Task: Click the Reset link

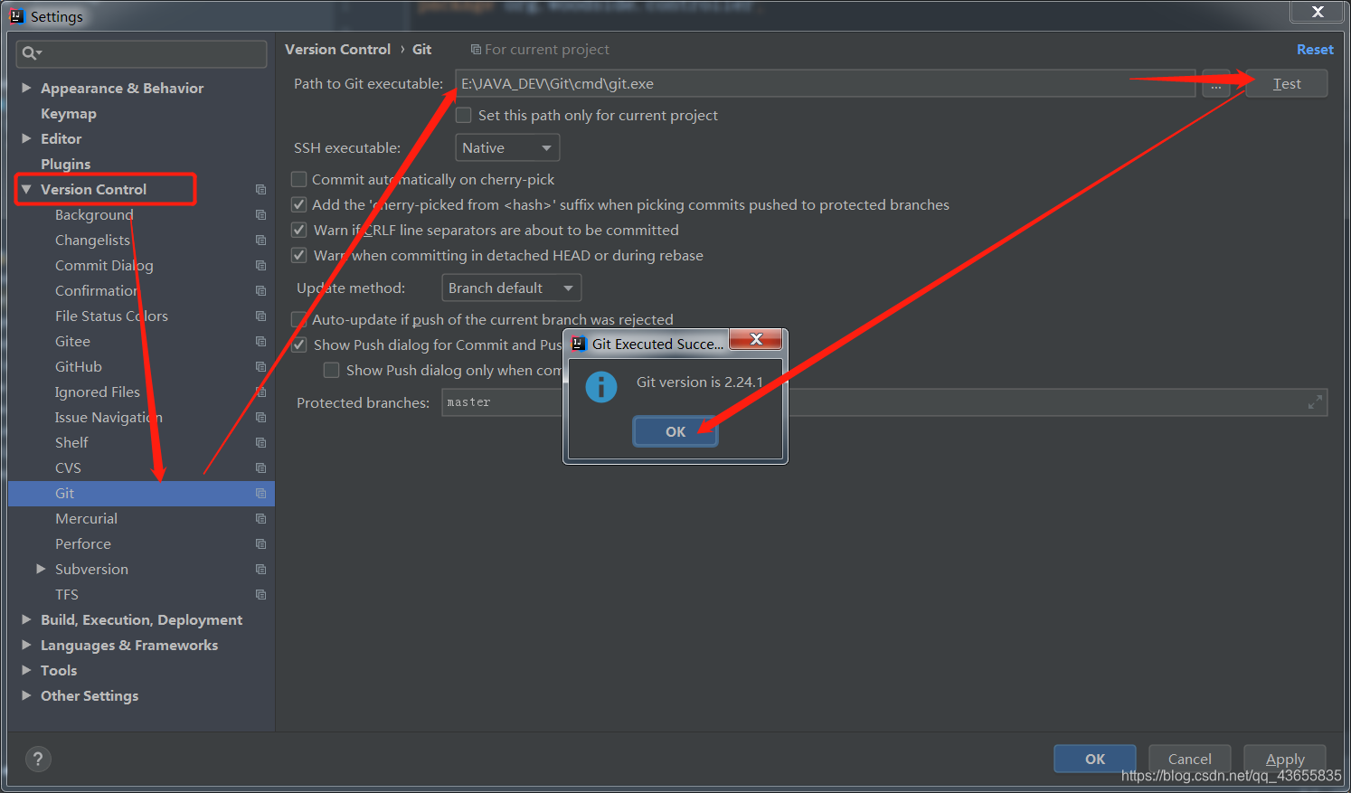Action: click(1315, 50)
